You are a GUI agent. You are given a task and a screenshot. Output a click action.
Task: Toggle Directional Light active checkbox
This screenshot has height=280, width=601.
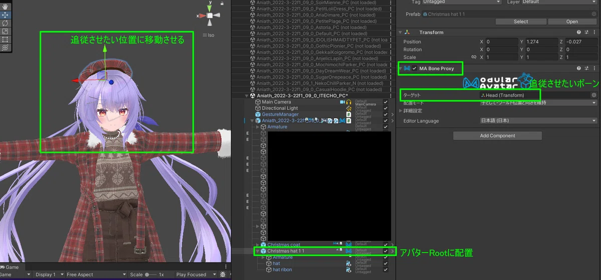(385, 108)
